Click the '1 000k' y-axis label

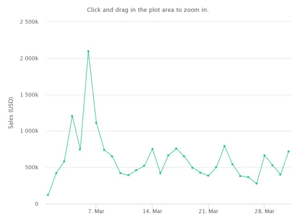(x=29, y=131)
